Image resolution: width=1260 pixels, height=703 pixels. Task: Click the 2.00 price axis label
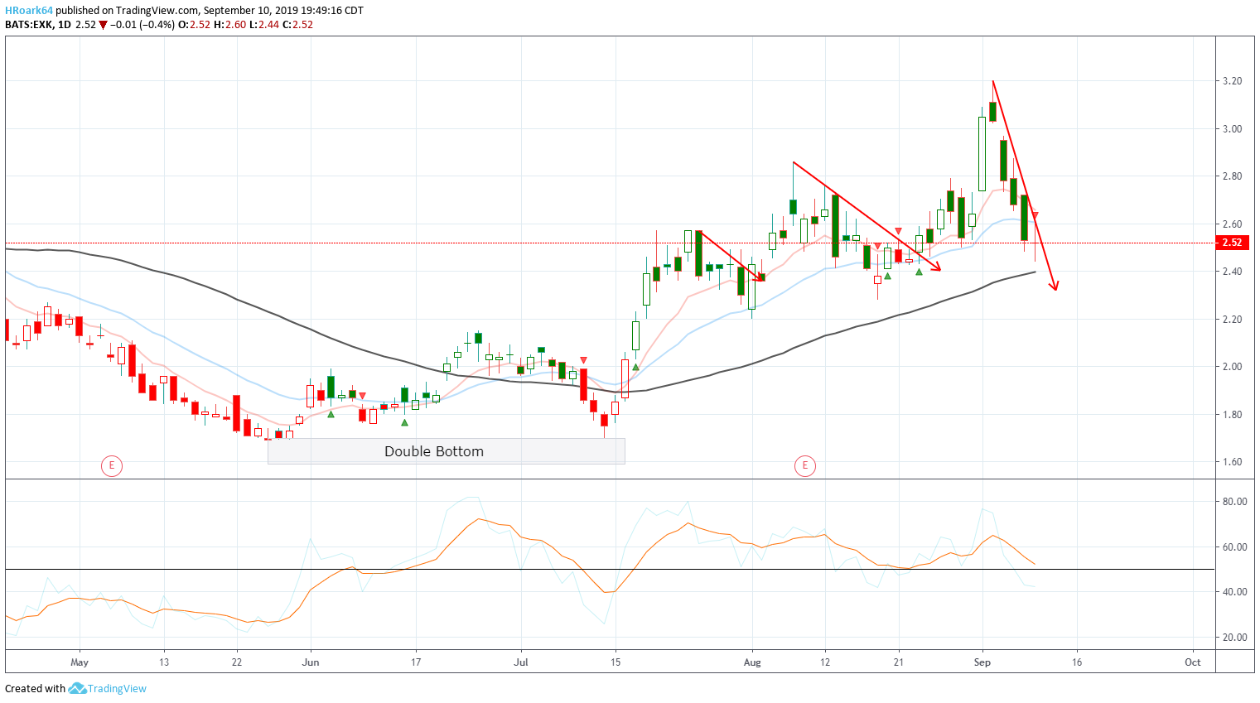pyautogui.click(x=1233, y=367)
